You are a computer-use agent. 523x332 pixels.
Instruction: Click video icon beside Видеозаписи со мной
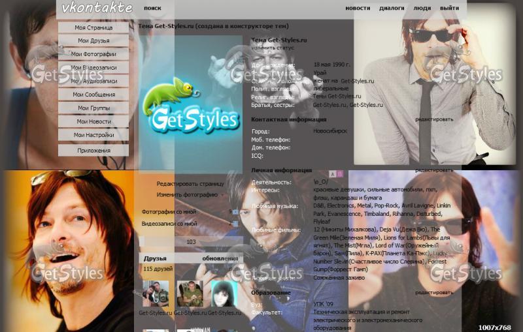[x=235, y=224]
